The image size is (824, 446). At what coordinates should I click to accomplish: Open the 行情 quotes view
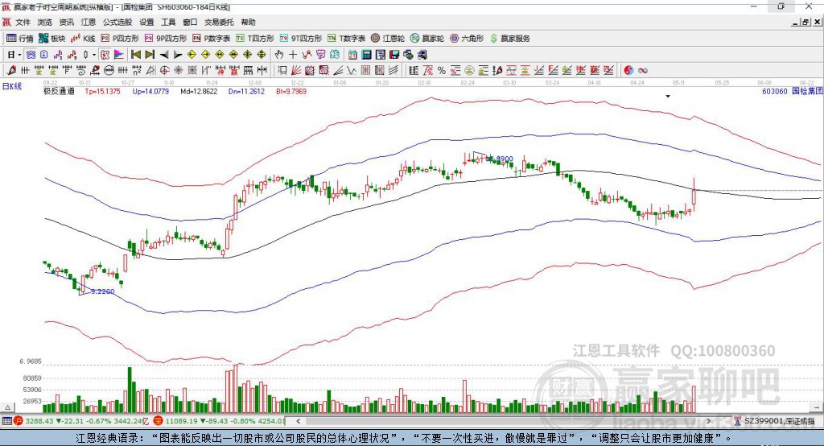(x=20, y=39)
